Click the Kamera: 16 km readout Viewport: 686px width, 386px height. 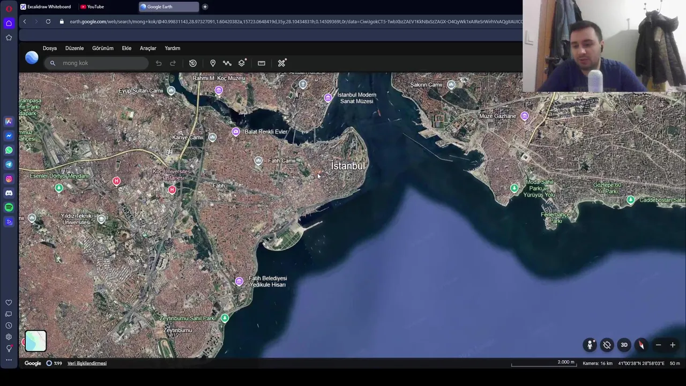598,363
